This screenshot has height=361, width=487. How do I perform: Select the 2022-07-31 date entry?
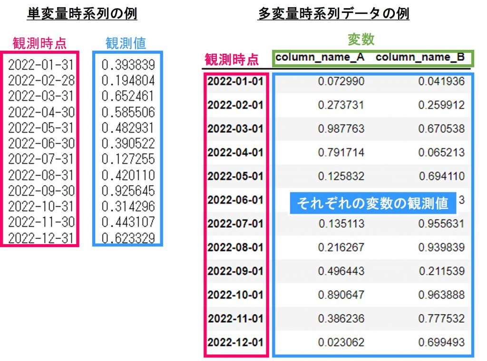tap(41, 159)
